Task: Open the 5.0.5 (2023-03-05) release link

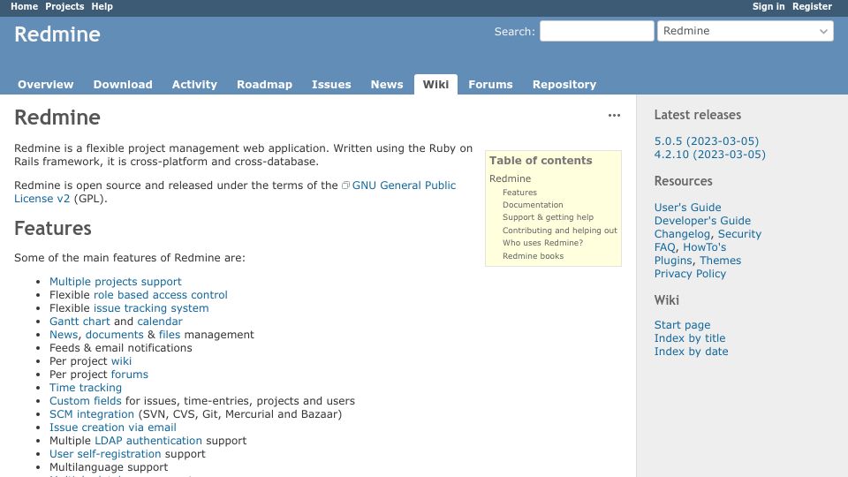Action: [707, 141]
